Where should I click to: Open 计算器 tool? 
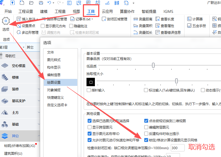pos(195,19)
